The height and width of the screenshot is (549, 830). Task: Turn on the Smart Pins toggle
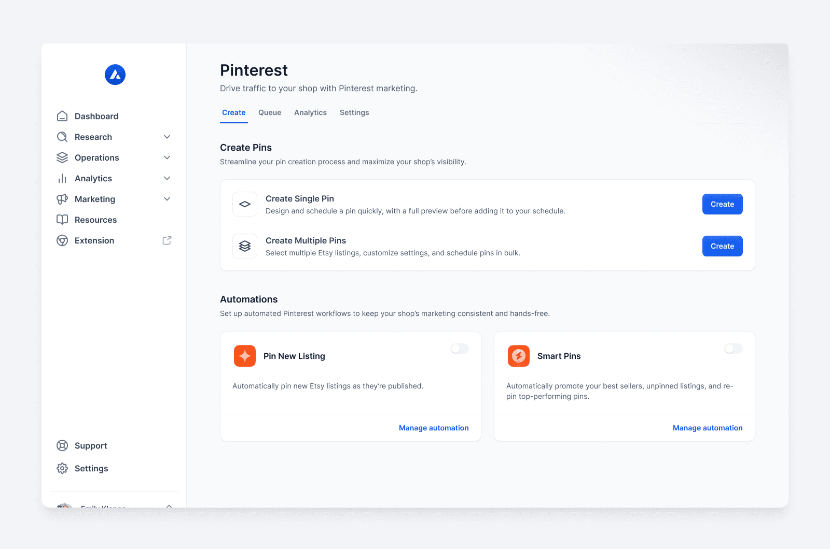coord(734,349)
